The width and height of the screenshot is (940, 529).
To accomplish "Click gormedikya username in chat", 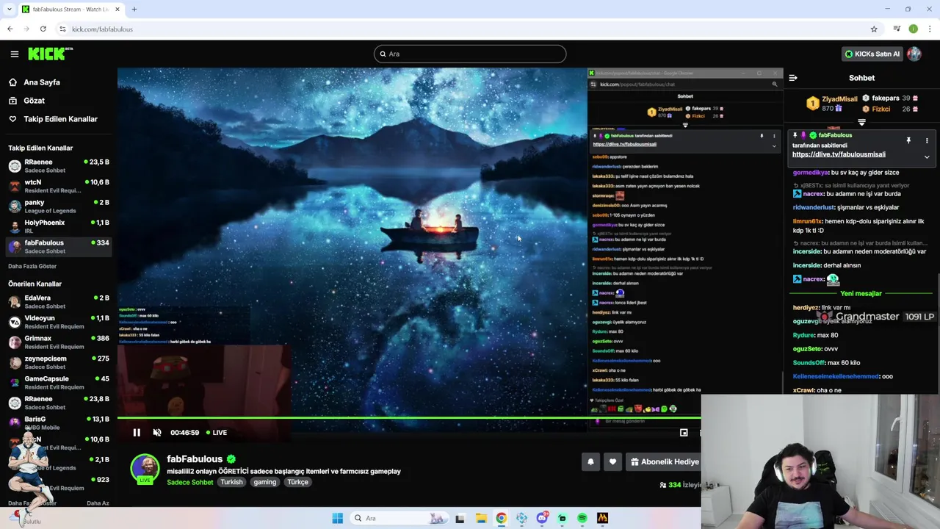I will (x=809, y=173).
